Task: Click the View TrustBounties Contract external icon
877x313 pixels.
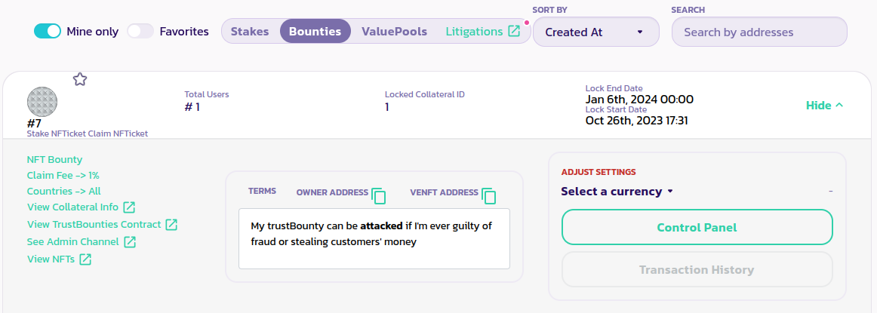Action: coord(171,225)
